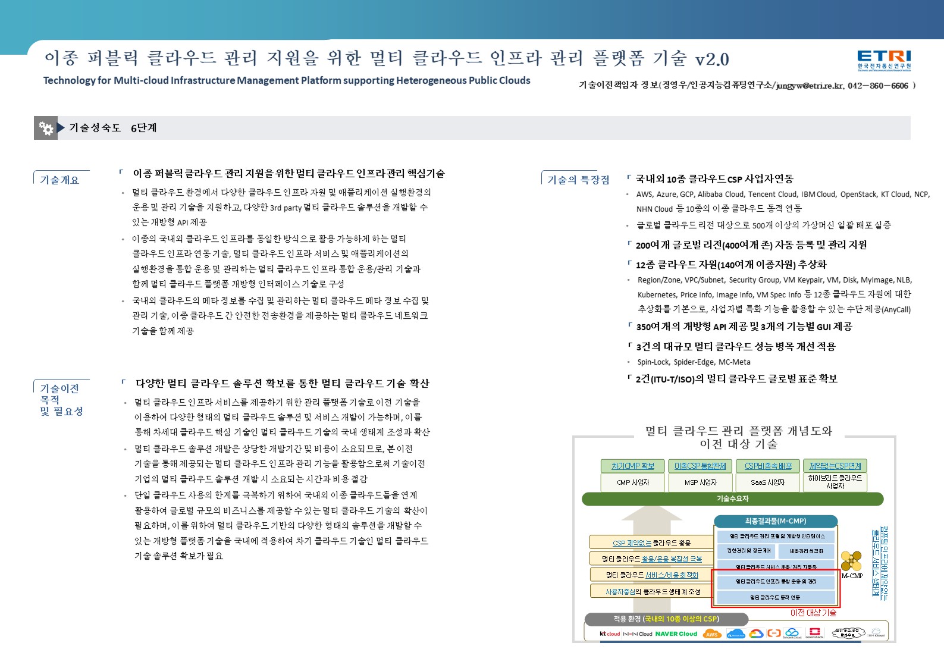Viewport: 944px width, 668px height.
Task: Click the yellow M-CMP cluster icon
Action: [851, 561]
